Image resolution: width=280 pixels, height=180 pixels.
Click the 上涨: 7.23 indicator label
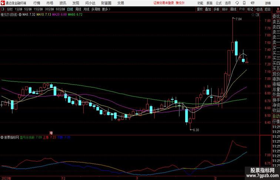coord(50,137)
